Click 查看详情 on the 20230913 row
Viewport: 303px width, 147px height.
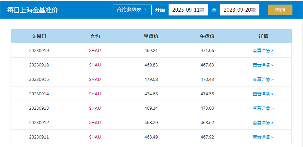coord(263,108)
